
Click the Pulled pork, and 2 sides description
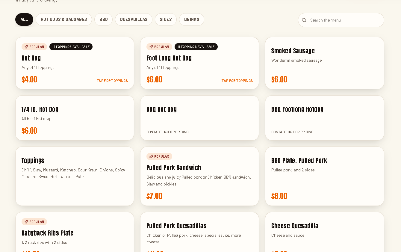point(293,170)
